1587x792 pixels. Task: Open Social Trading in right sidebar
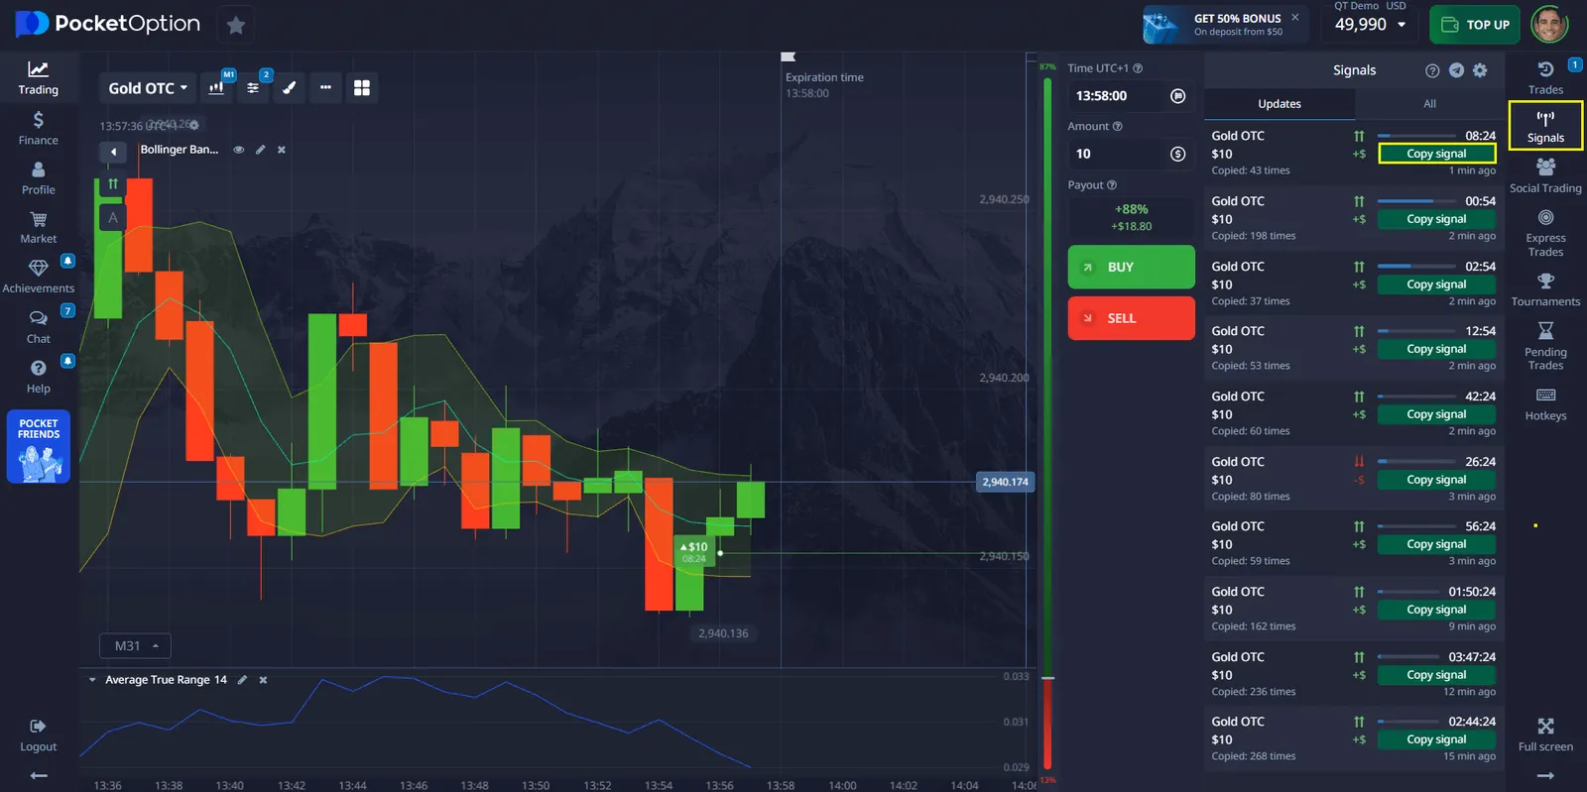pyautogui.click(x=1545, y=175)
